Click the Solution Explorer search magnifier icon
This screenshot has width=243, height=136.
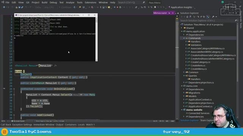click(x=236, y=20)
